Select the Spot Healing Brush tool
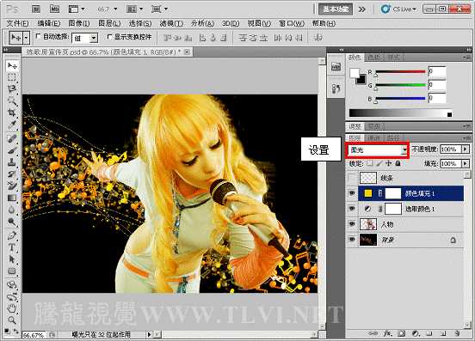 click(x=12, y=138)
